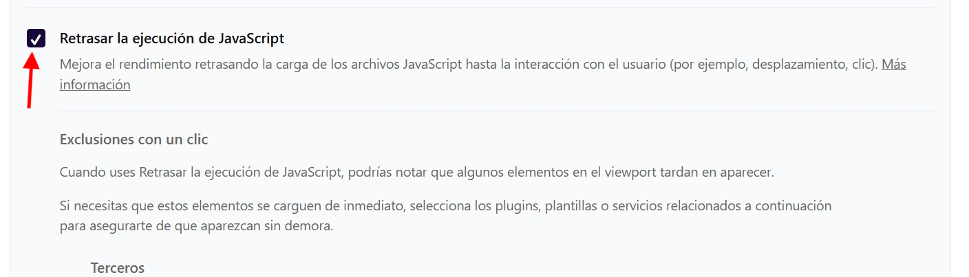Click the line "para asegurarte de que aparezcan"
Viewport: 969px width, 277px height.
pos(196,225)
